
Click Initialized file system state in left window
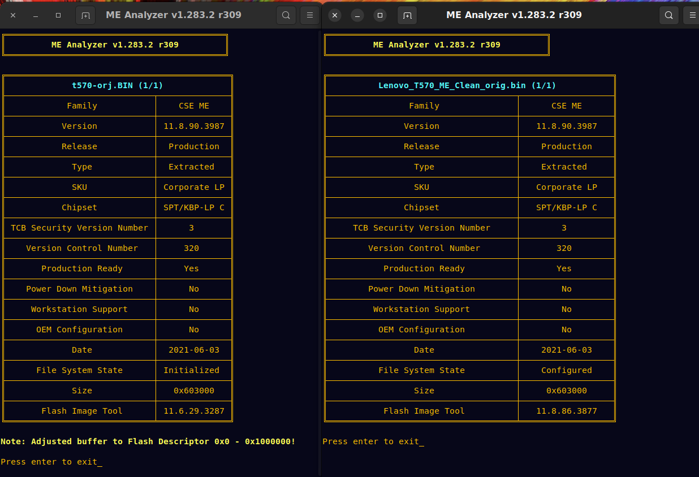tap(192, 370)
